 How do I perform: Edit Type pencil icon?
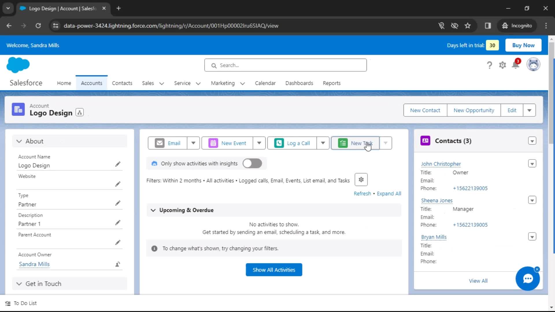(118, 203)
